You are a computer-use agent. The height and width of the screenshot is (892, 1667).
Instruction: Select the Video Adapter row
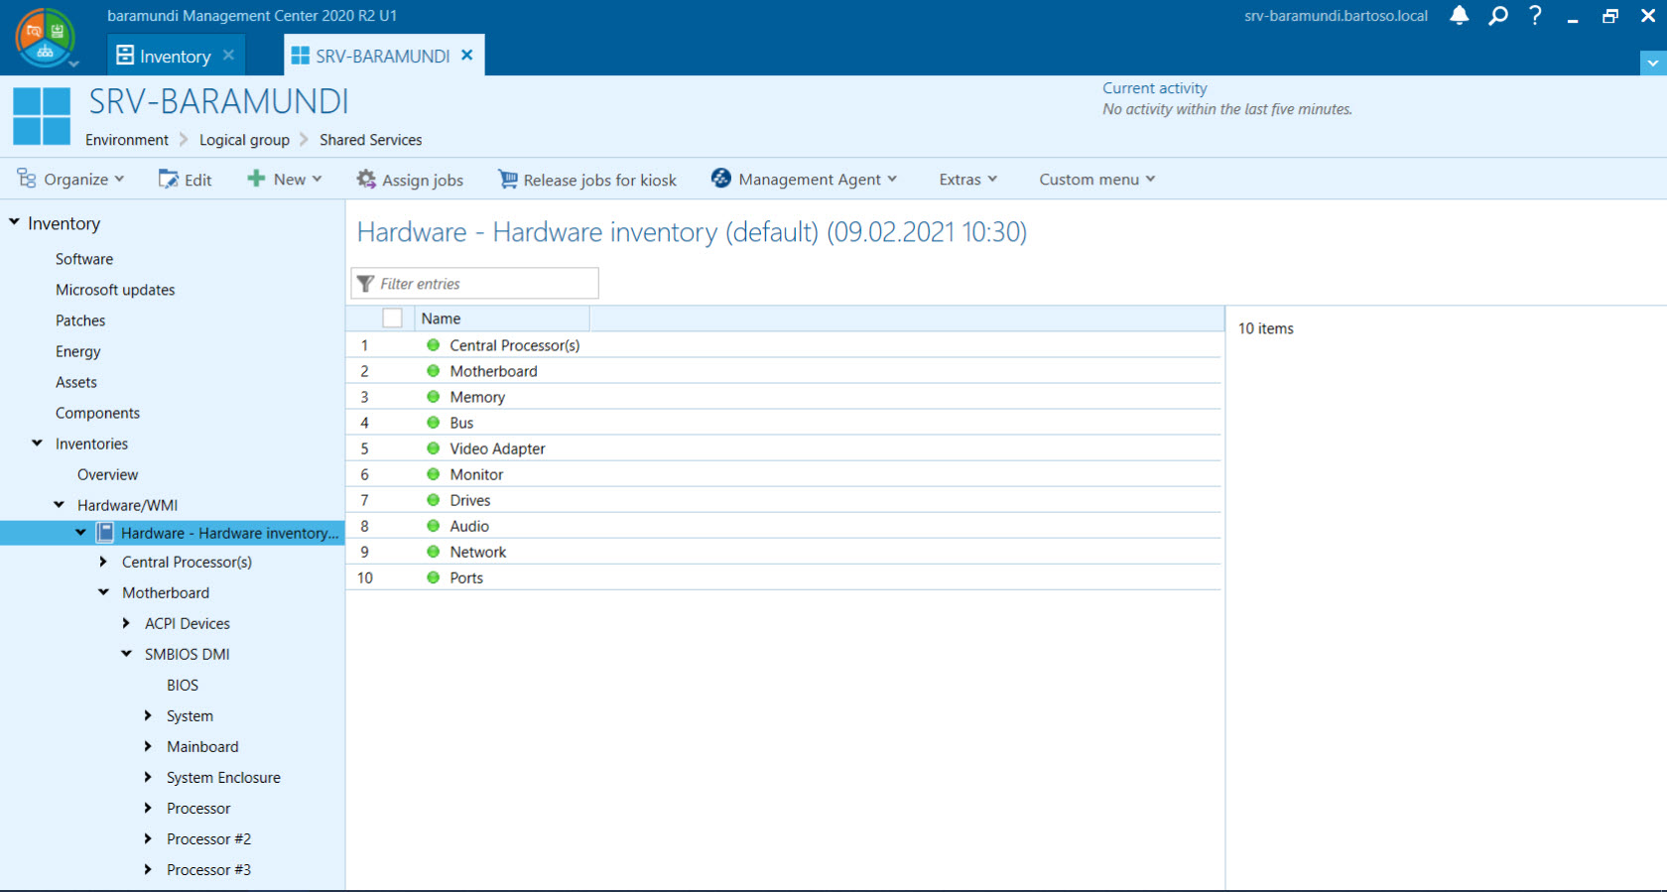click(x=784, y=448)
